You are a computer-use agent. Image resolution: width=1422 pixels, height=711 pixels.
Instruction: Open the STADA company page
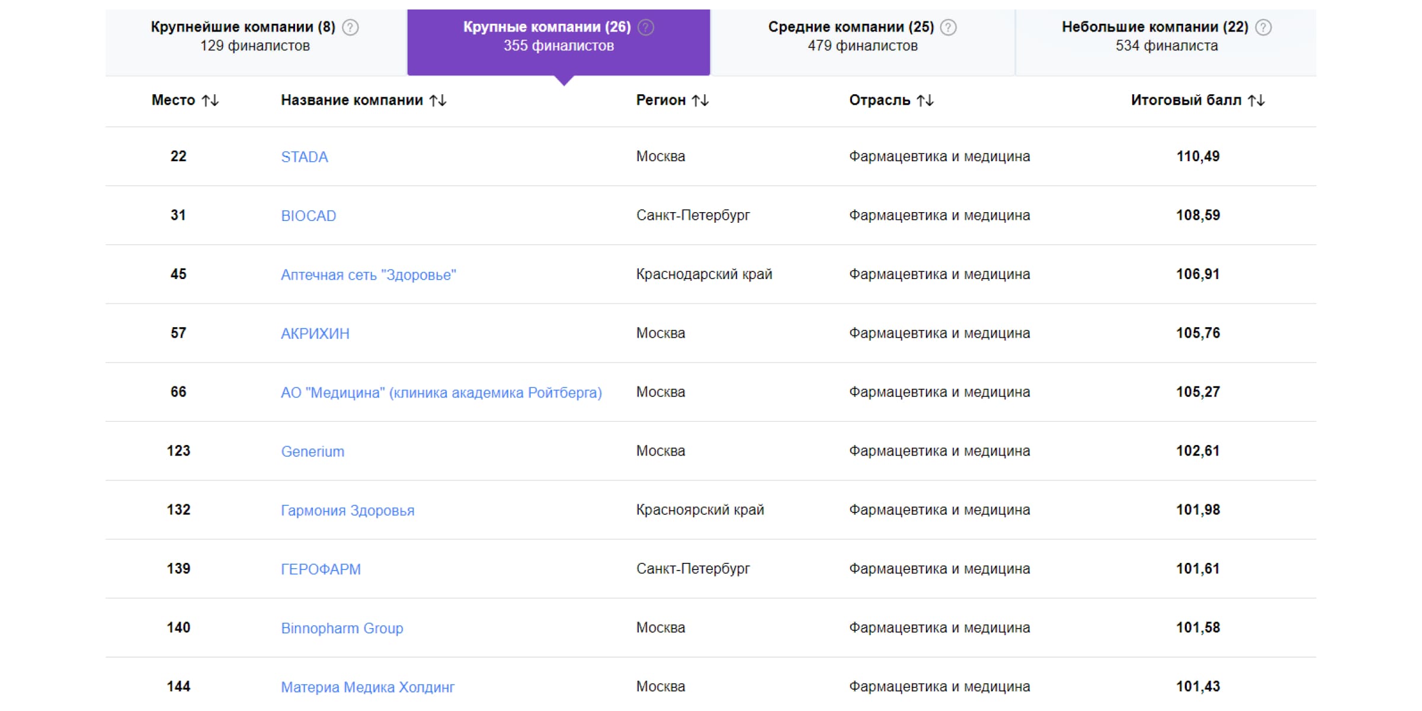point(305,156)
